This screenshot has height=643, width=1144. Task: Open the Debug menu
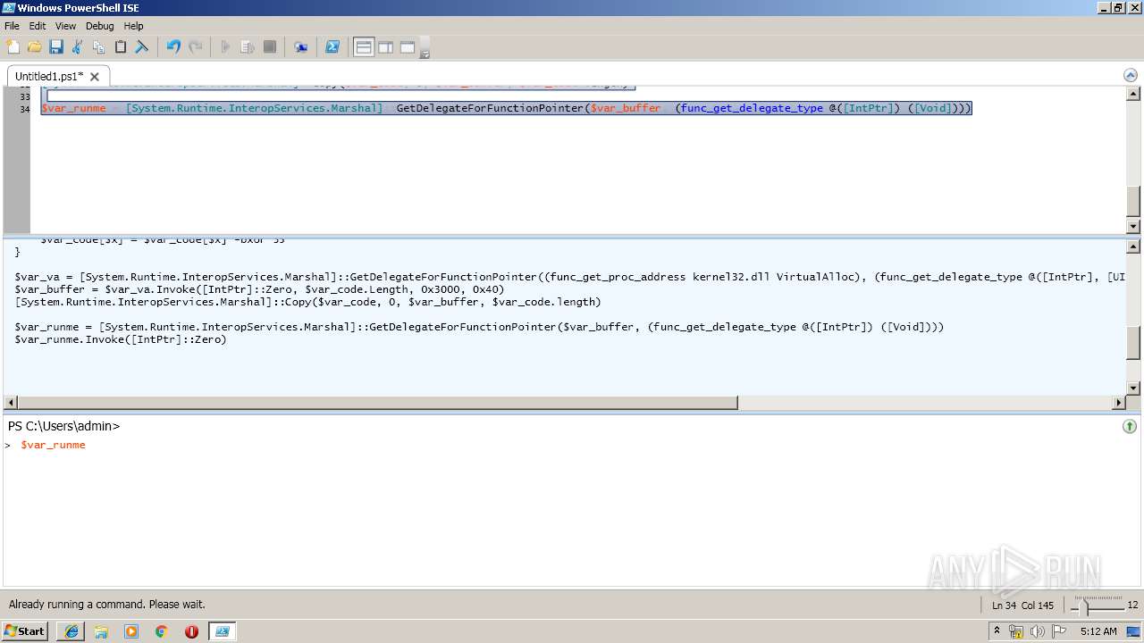pos(100,26)
